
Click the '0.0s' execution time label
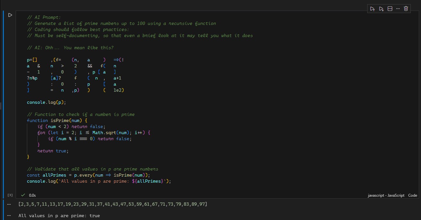click(32, 195)
